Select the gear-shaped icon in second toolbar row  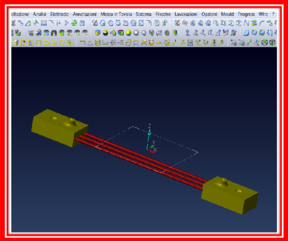point(167,33)
